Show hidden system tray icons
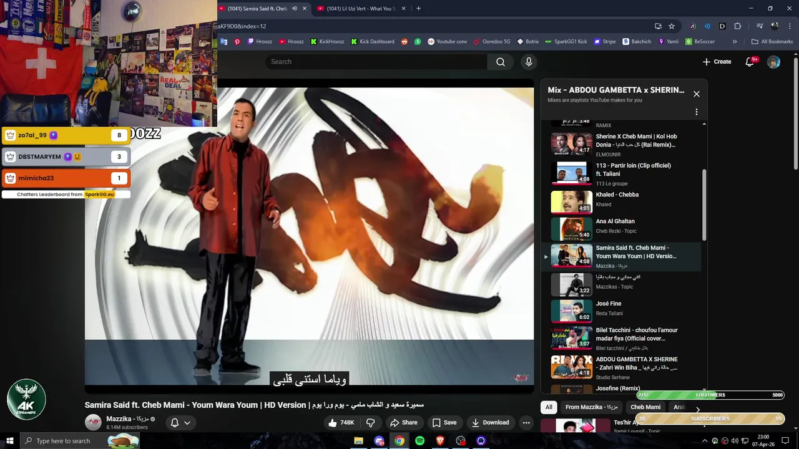799x449 pixels. 705,441
